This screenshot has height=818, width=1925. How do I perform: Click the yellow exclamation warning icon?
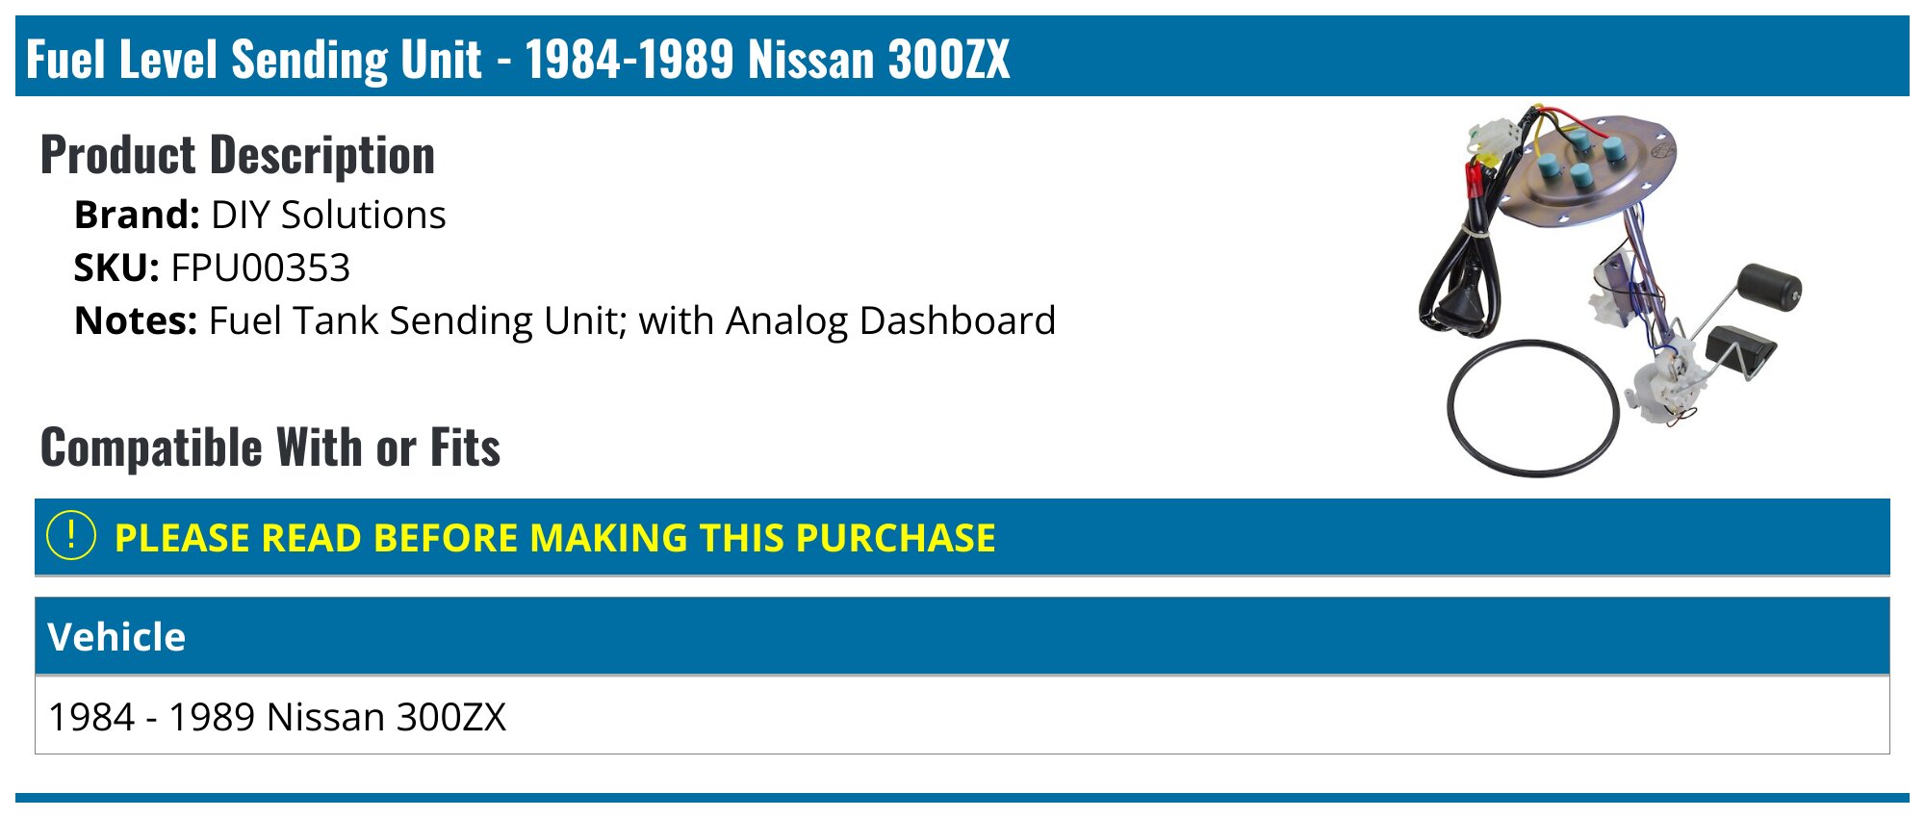[x=71, y=536]
